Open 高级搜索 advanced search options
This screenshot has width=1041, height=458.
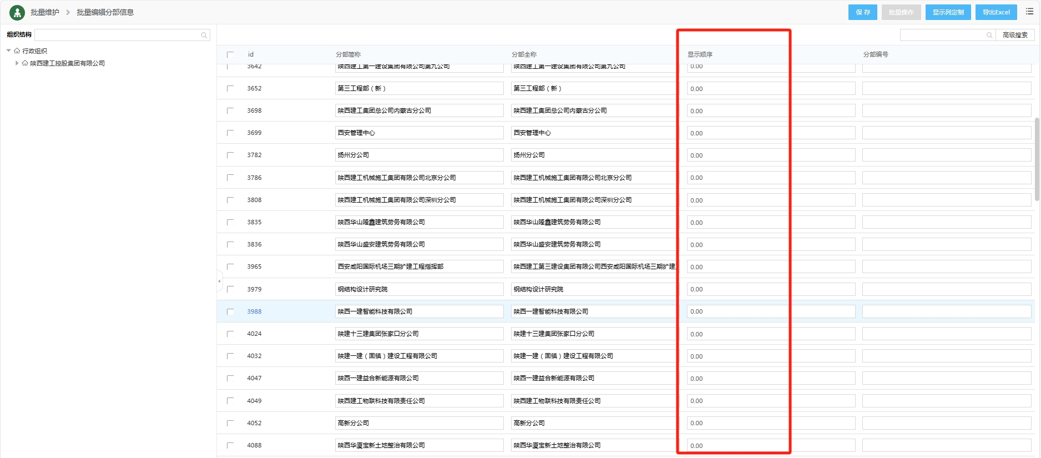pos(1015,35)
